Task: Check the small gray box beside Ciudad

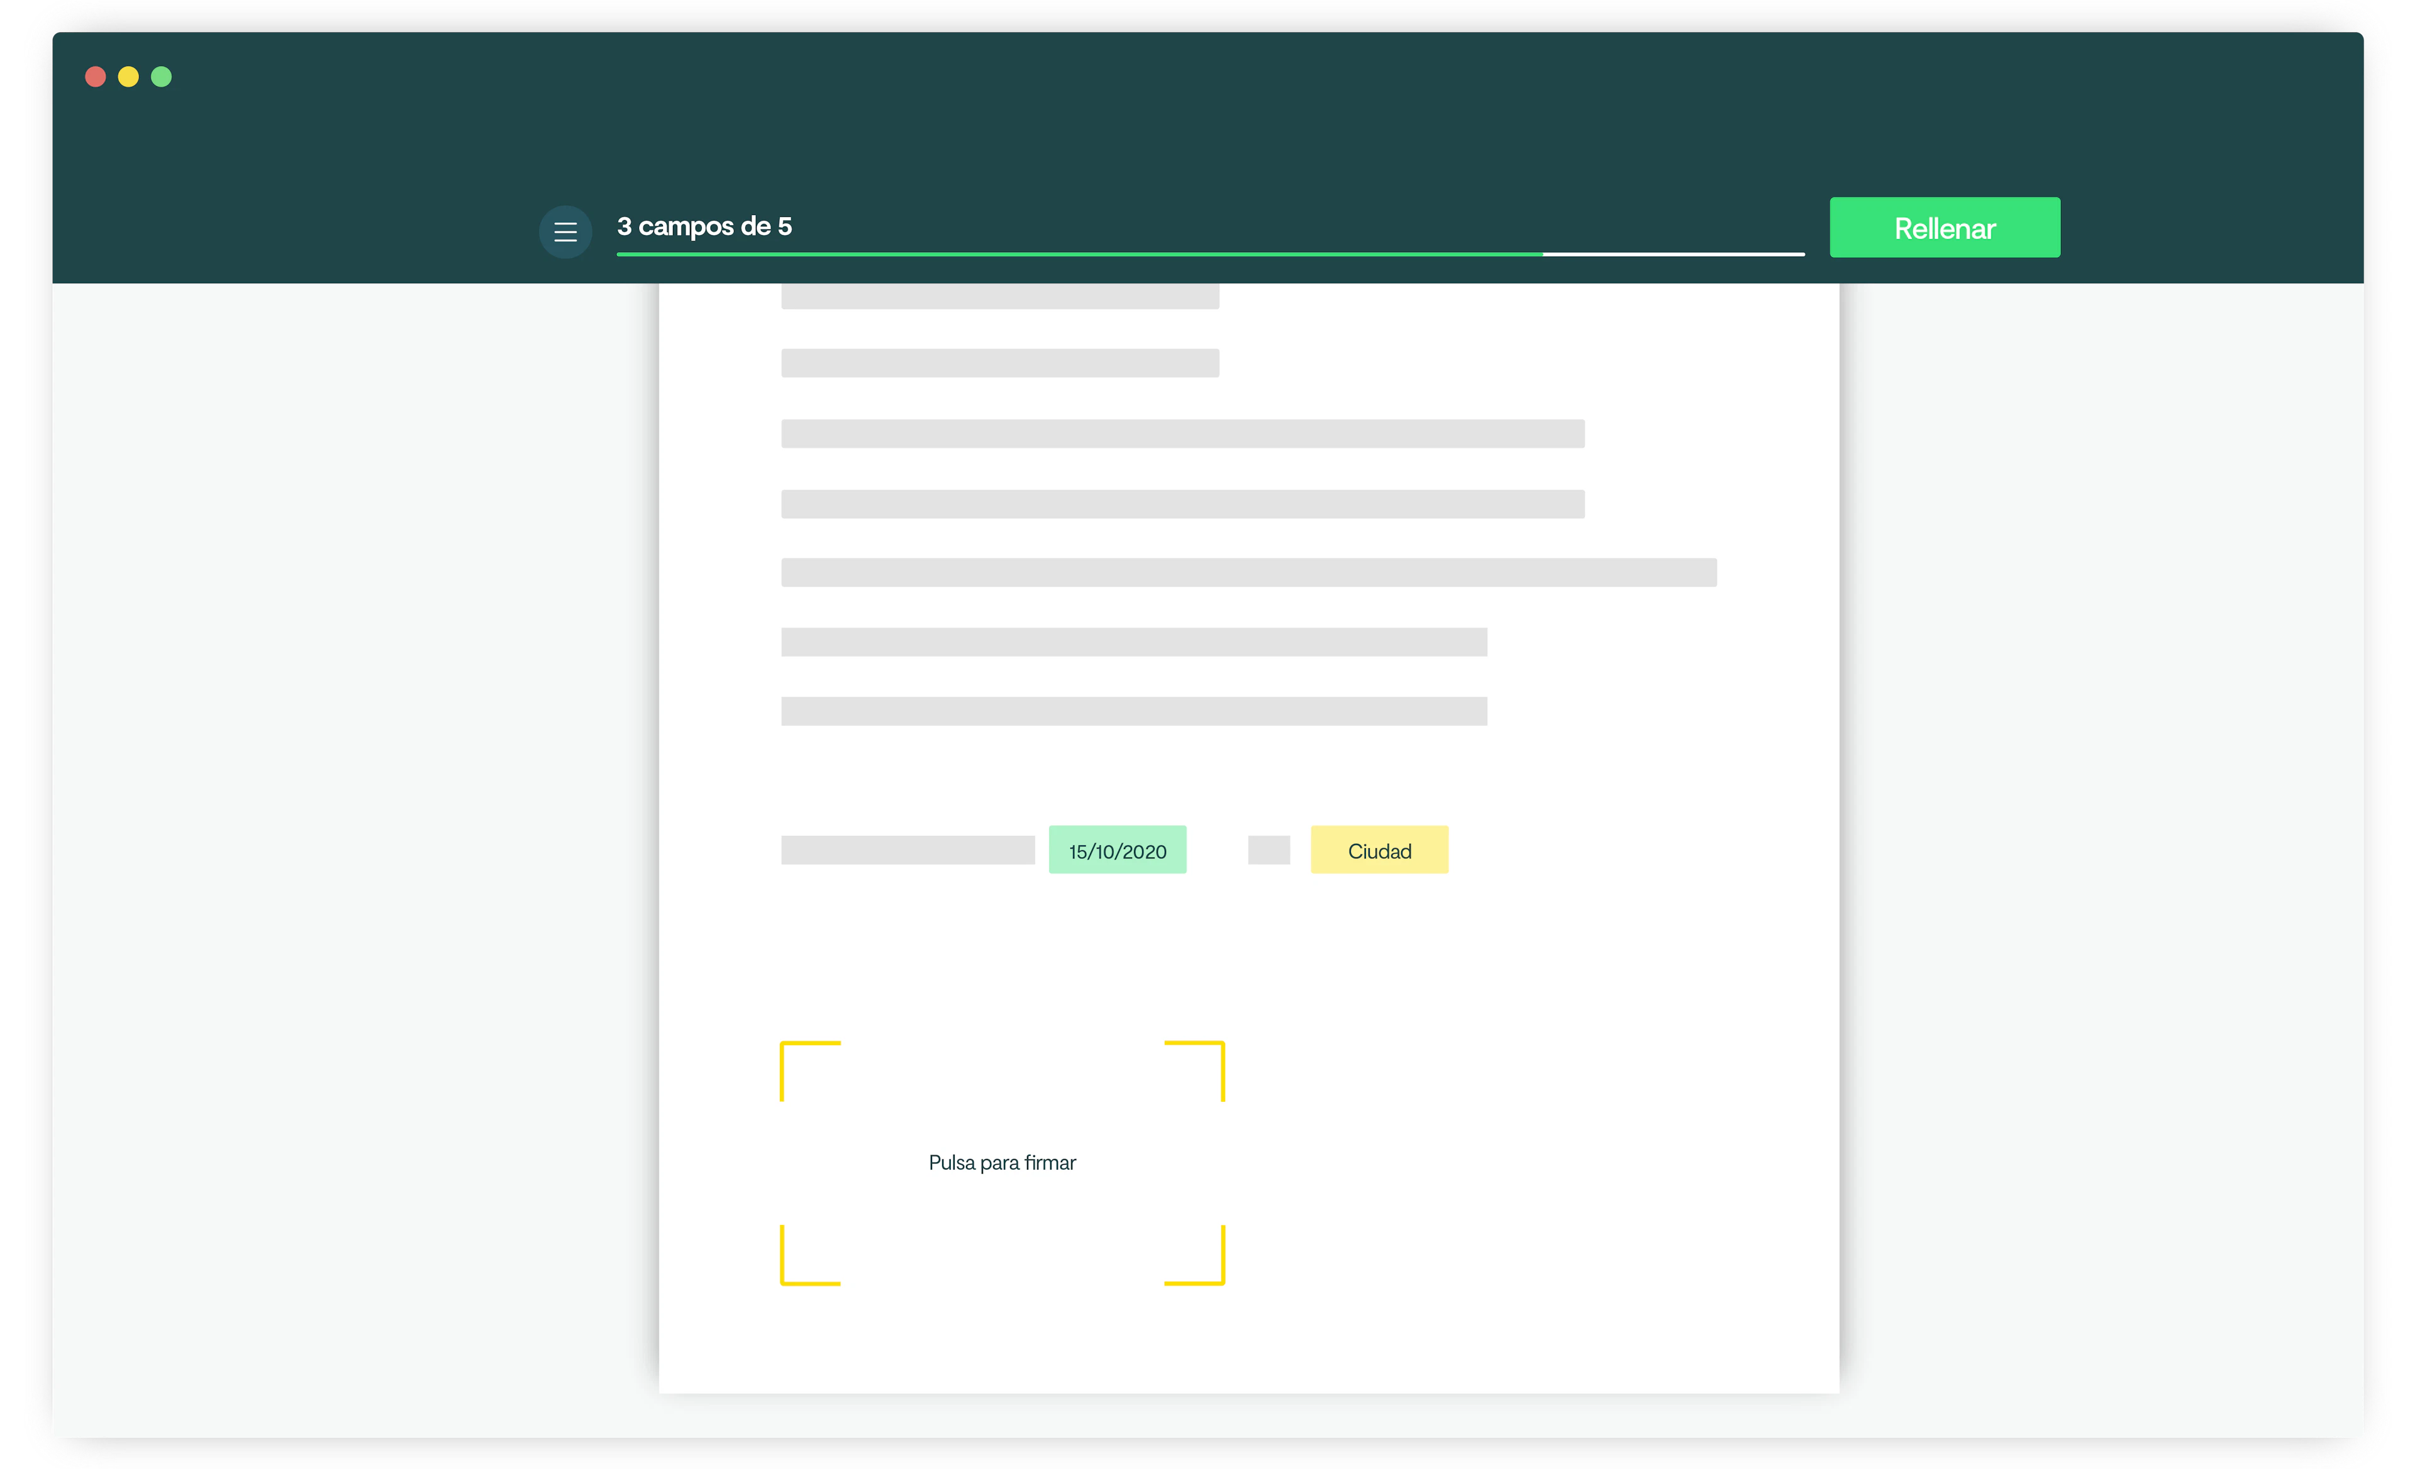Action: click(x=1269, y=850)
